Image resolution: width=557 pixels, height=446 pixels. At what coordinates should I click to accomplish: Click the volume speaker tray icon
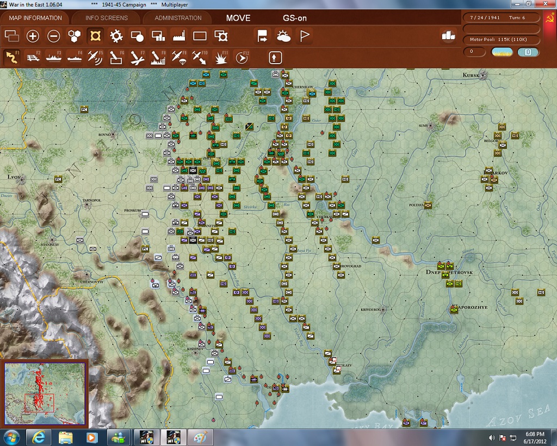point(492,438)
